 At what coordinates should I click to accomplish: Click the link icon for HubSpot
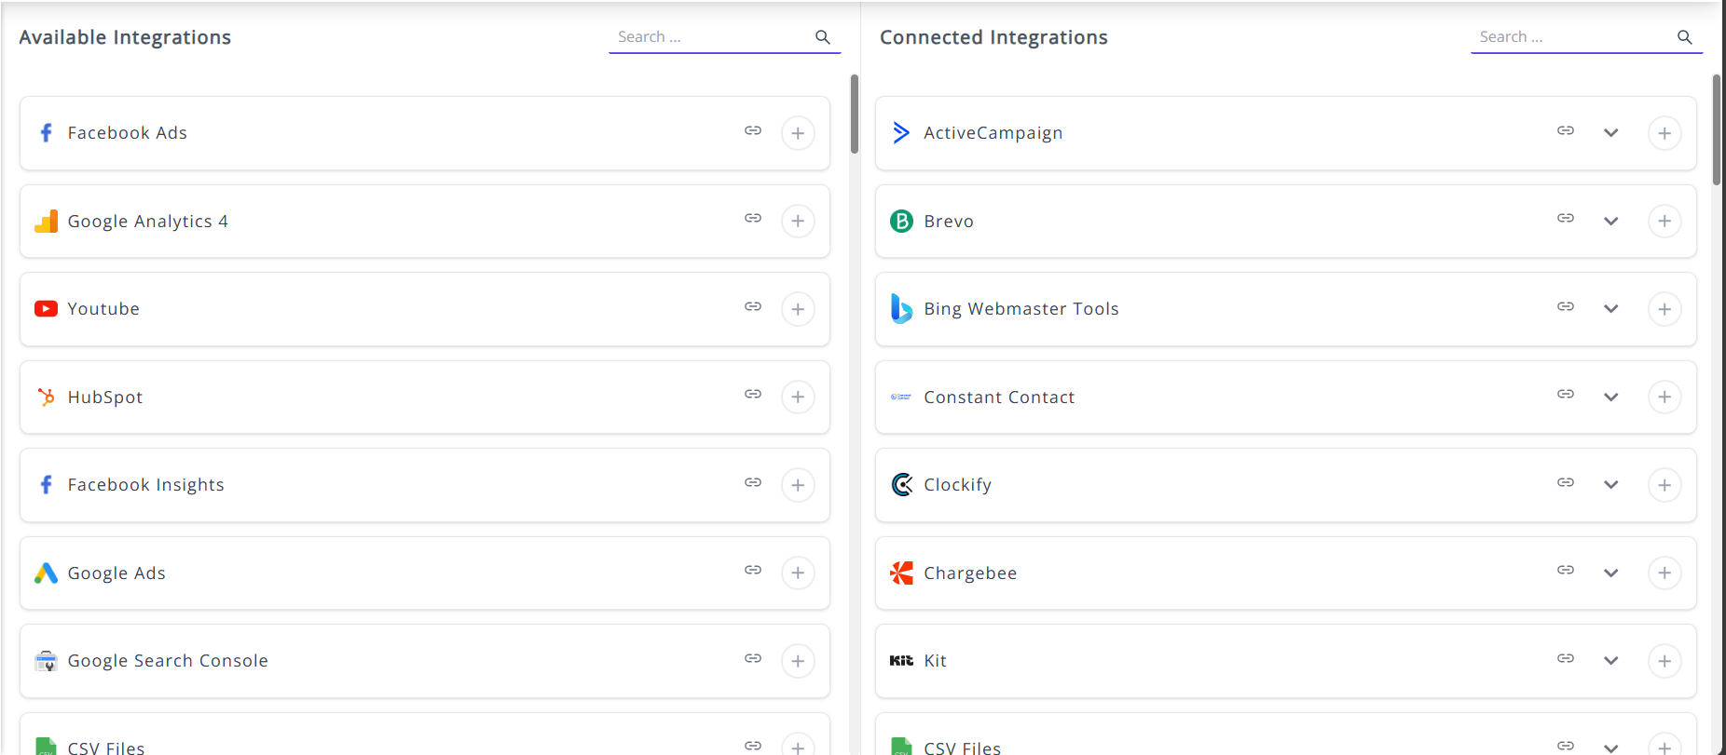[753, 394]
